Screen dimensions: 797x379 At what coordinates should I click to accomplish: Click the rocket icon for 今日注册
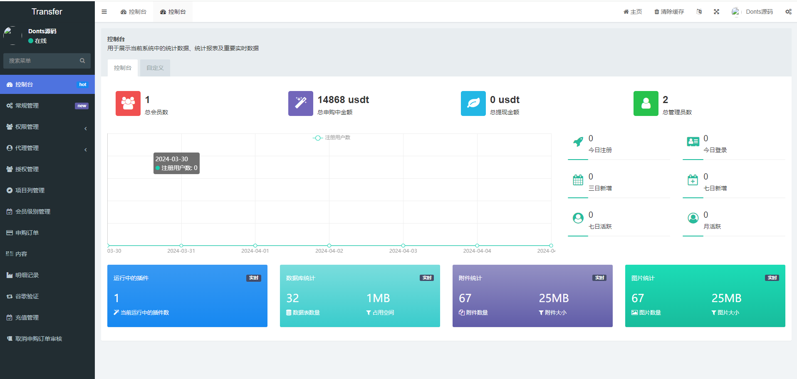point(578,142)
